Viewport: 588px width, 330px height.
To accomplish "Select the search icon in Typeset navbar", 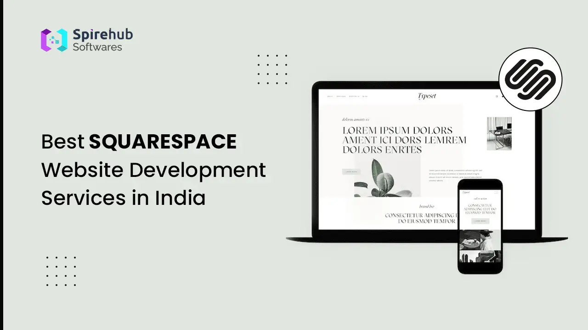I will [x=496, y=96].
